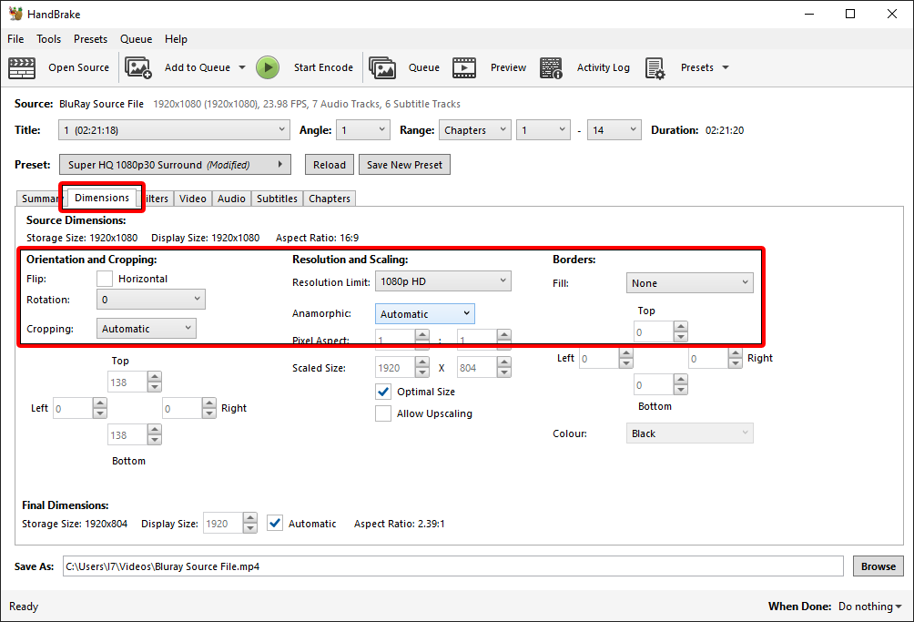Open the Rotation dropdown

click(x=151, y=300)
